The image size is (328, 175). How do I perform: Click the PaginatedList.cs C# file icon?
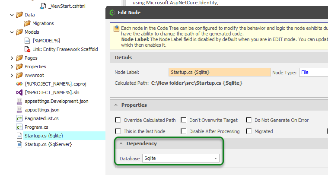(x=19, y=118)
